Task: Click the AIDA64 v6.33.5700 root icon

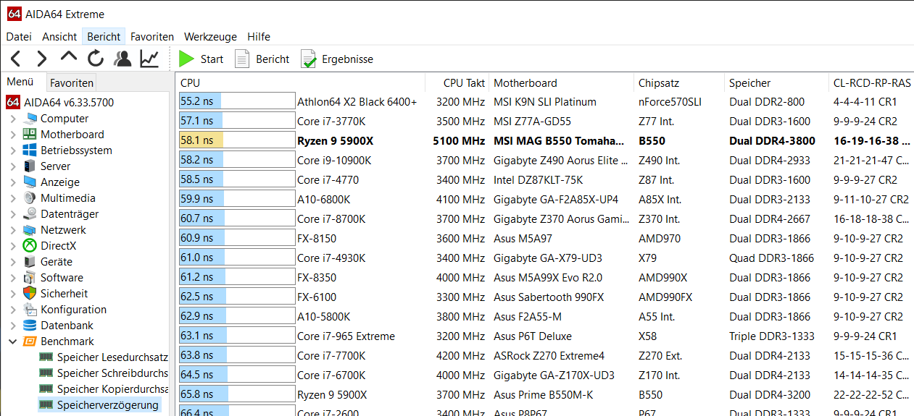Action: pos(13,102)
